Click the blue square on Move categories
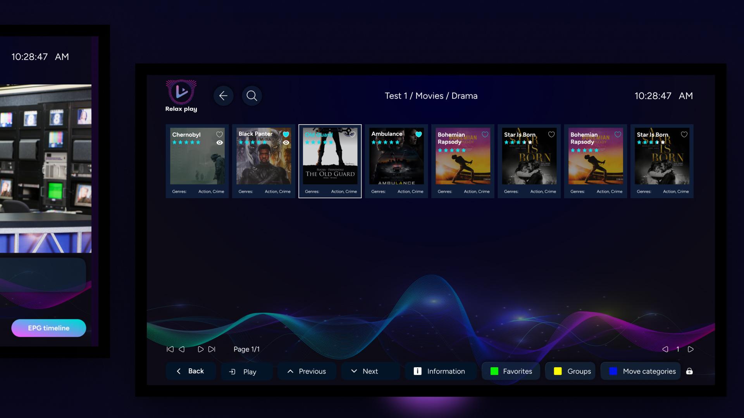Image resolution: width=744 pixels, height=418 pixels. [x=613, y=371]
